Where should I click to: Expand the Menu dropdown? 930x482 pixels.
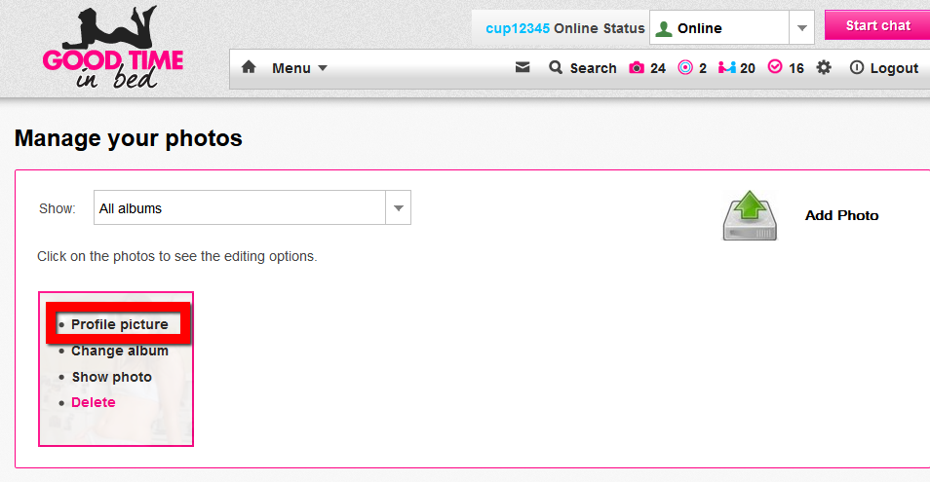coord(299,68)
